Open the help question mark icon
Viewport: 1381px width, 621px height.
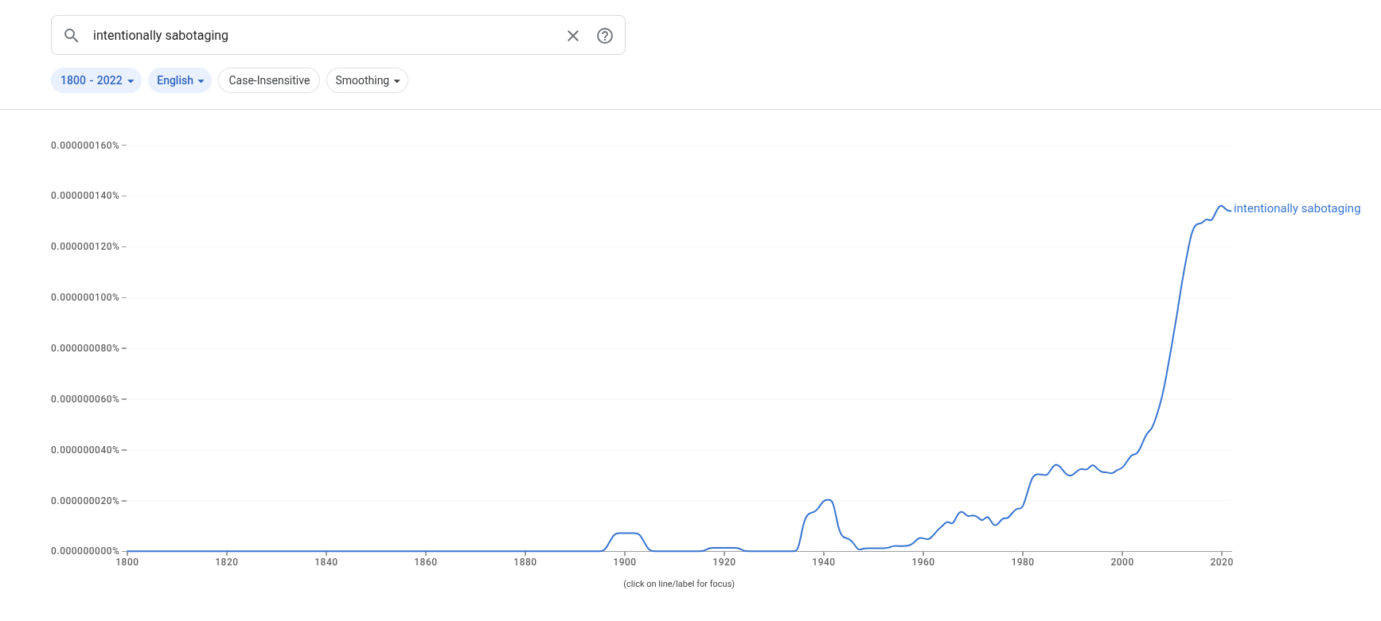[x=605, y=36]
